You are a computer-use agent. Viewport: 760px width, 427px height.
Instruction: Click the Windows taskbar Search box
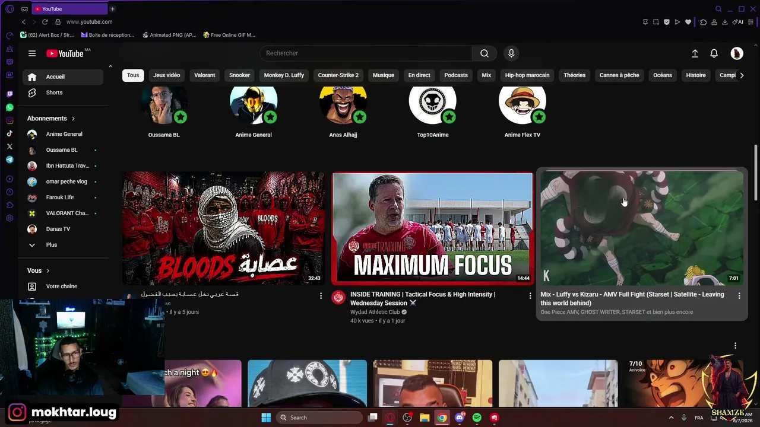(319, 418)
